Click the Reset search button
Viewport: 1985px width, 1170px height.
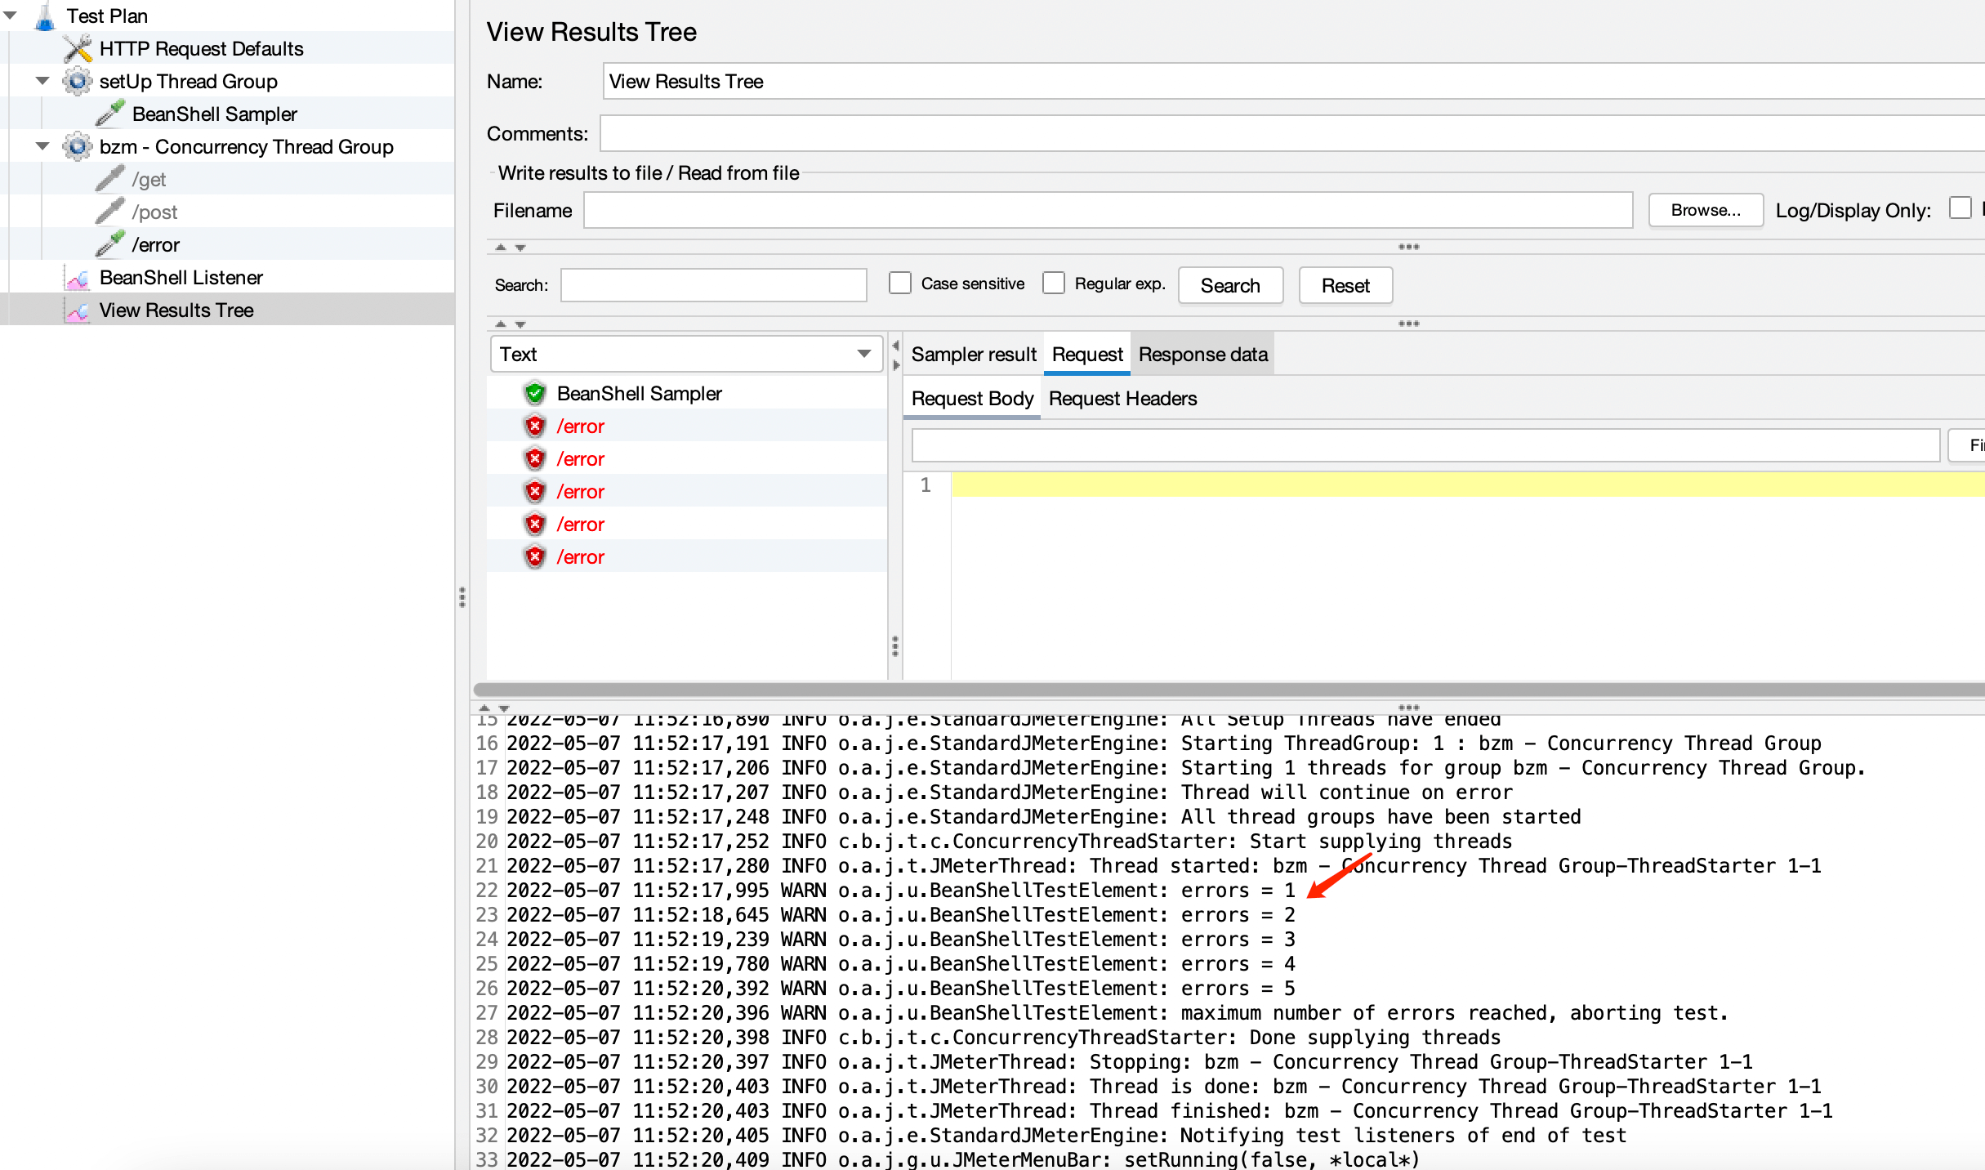1345,286
